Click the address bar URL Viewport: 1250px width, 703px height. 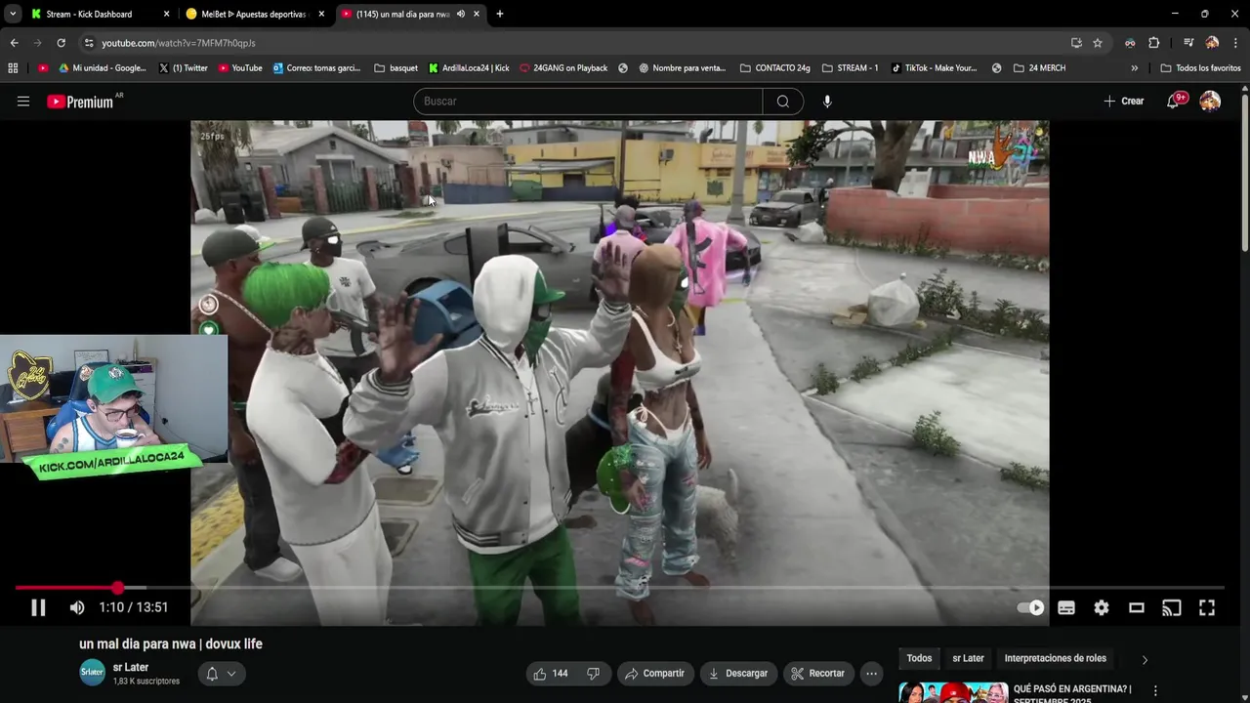click(179, 43)
